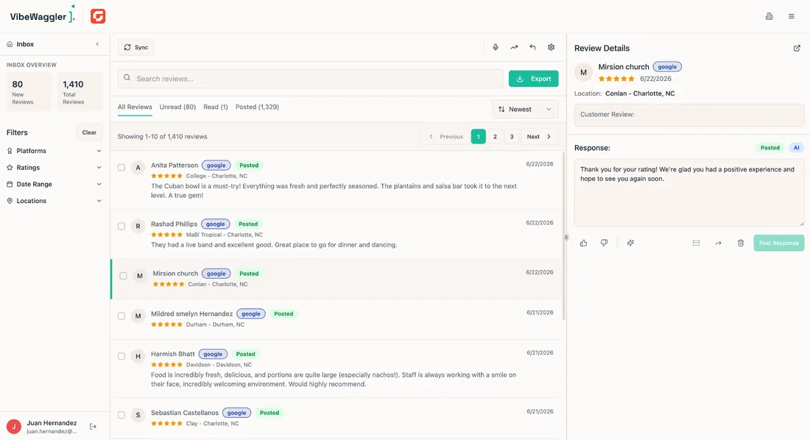
Task: Click the Export button
Action: tap(533, 79)
